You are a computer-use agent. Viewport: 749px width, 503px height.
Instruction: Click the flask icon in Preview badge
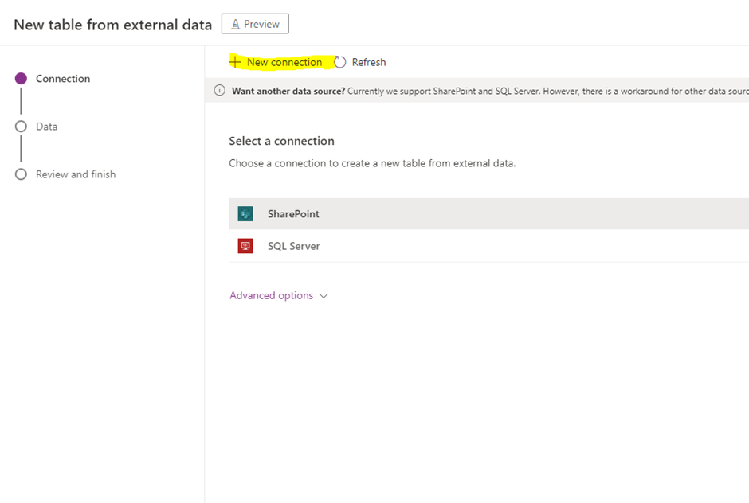235,24
